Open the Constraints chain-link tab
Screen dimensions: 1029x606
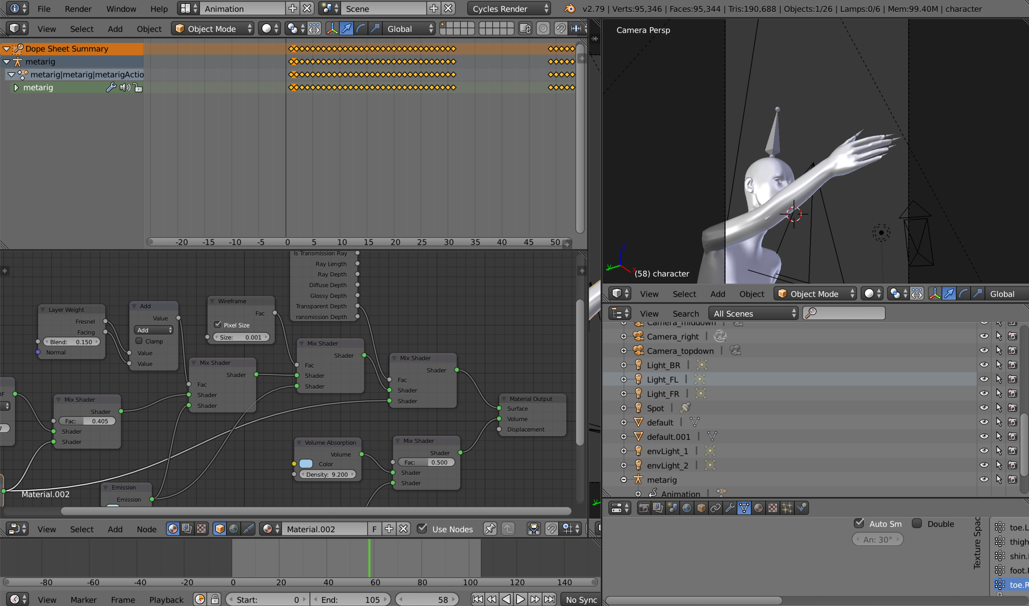(x=715, y=508)
